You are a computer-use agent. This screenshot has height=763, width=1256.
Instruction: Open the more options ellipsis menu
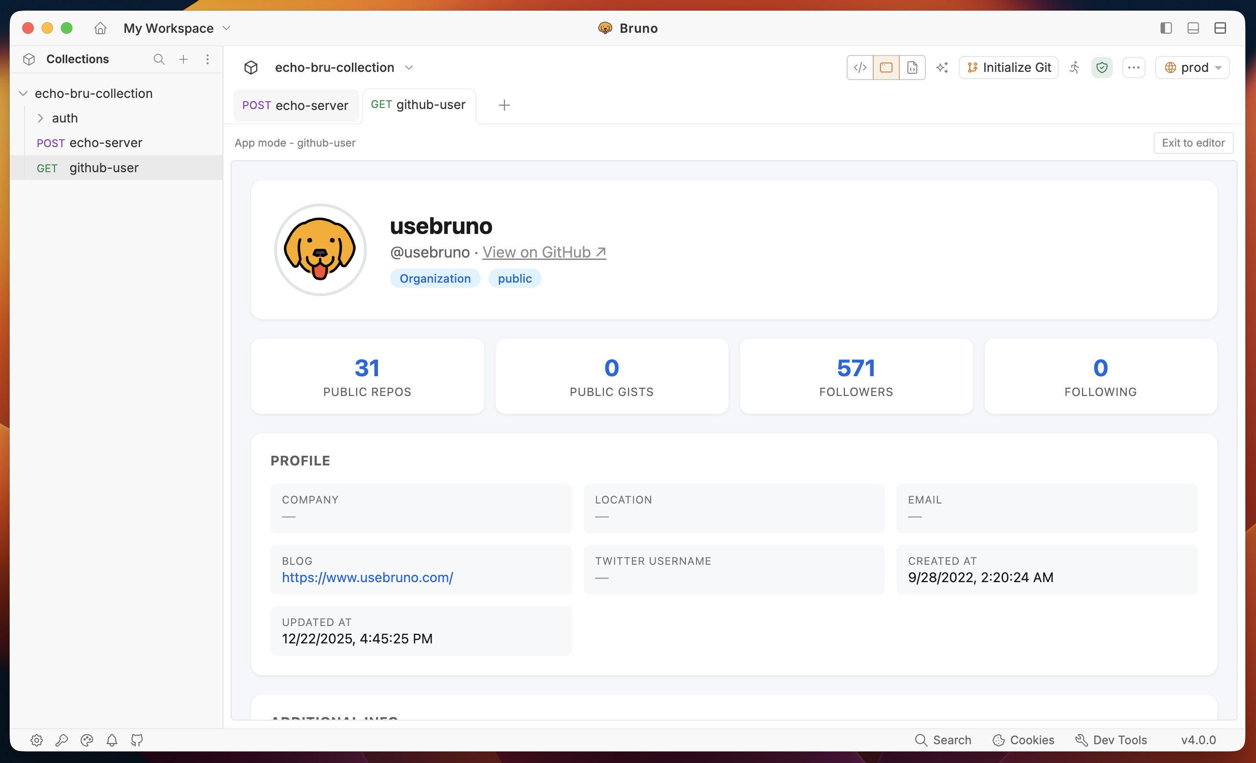pos(1134,67)
